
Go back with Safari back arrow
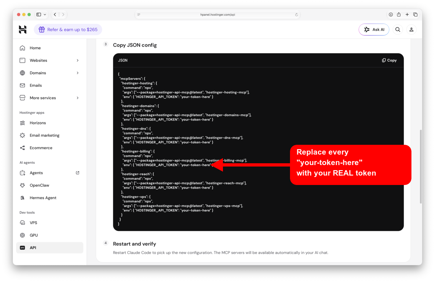pyautogui.click(x=55, y=14)
